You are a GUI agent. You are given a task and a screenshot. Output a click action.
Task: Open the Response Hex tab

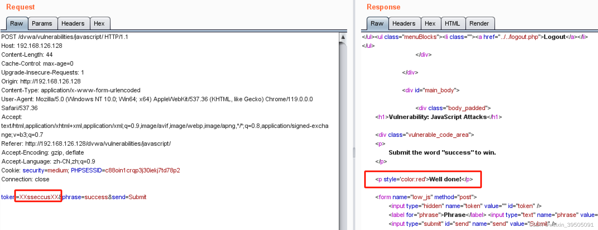430,24
